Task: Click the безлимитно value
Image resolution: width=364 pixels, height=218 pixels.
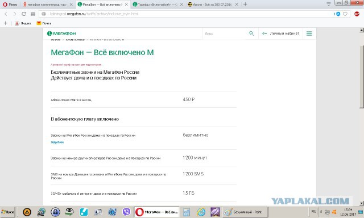Action: pos(196,135)
